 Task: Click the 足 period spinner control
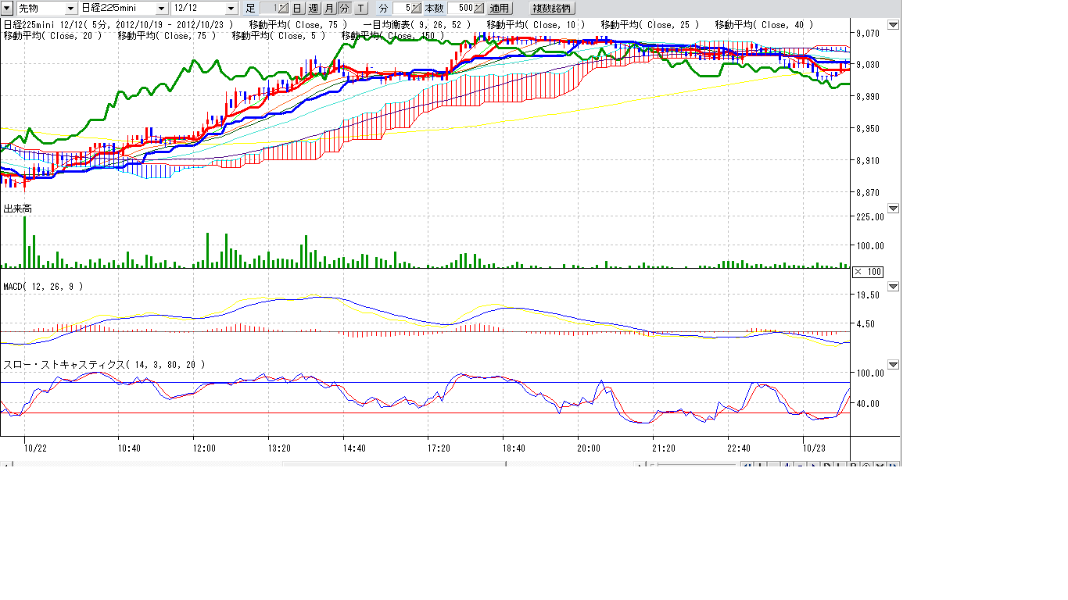click(283, 8)
